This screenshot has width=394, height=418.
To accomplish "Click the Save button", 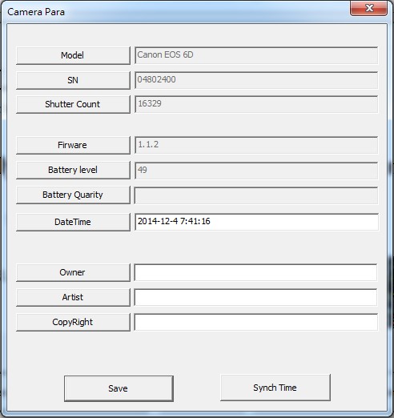I will [119, 388].
